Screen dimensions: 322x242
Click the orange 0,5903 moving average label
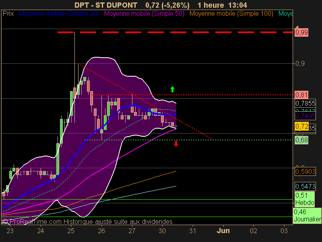[305, 171]
